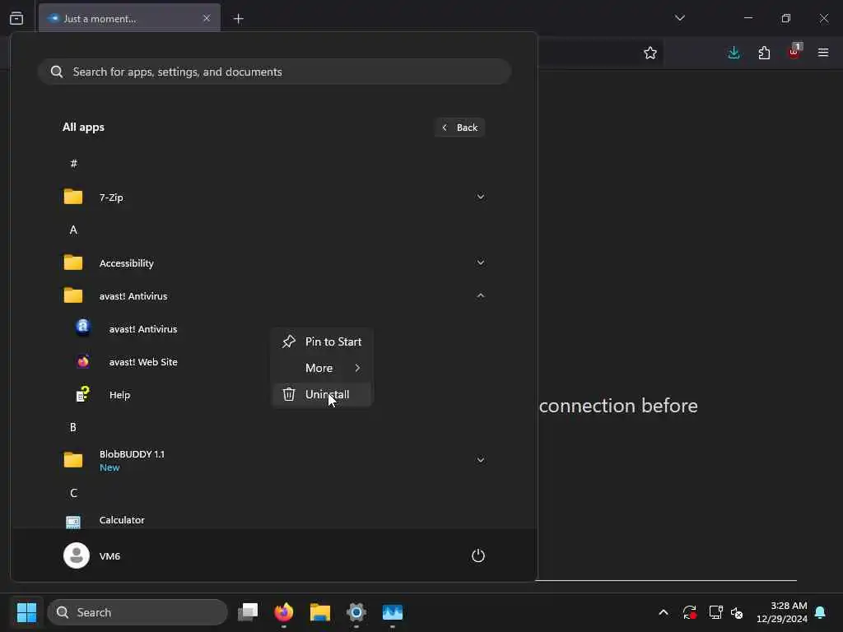Open Firefox from the taskbar
The width and height of the screenshot is (843, 632).
click(x=284, y=612)
